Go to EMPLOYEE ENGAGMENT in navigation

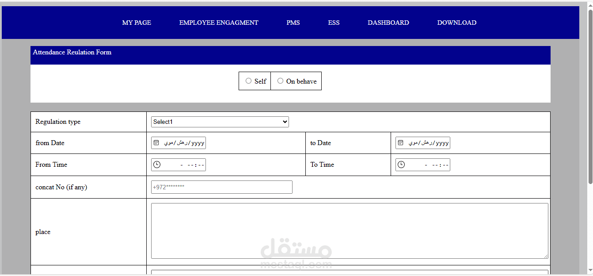click(219, 23)
